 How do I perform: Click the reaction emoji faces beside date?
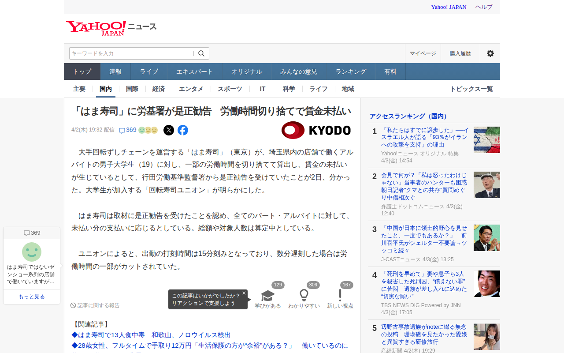[148, 130]
